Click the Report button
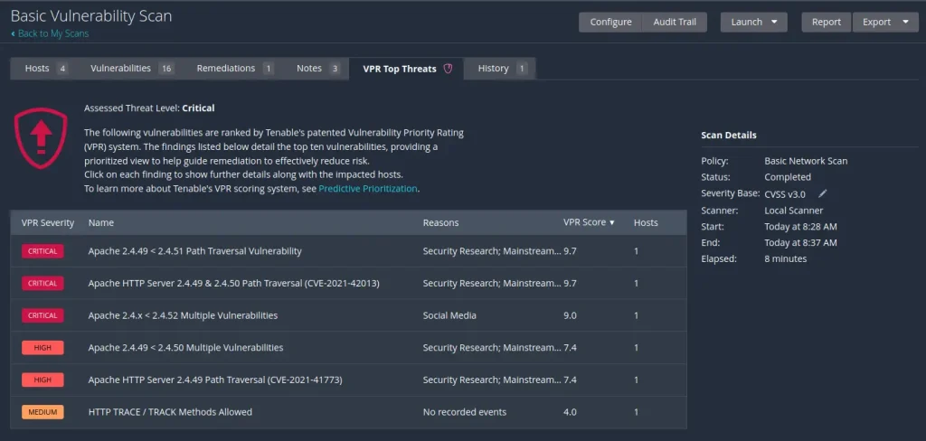This screenshot has width=926, height=441. click(x=826, y=22)
